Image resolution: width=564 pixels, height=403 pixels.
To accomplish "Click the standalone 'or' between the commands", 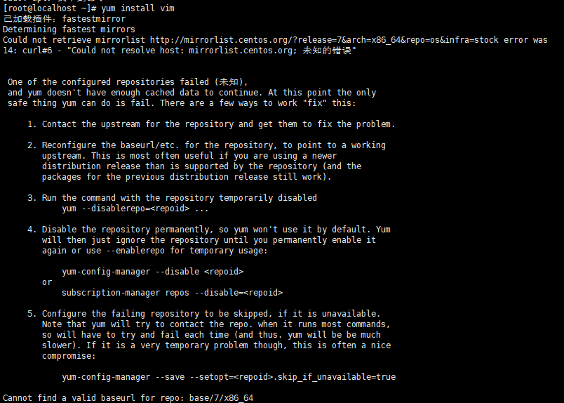I will tap(47, 282).
